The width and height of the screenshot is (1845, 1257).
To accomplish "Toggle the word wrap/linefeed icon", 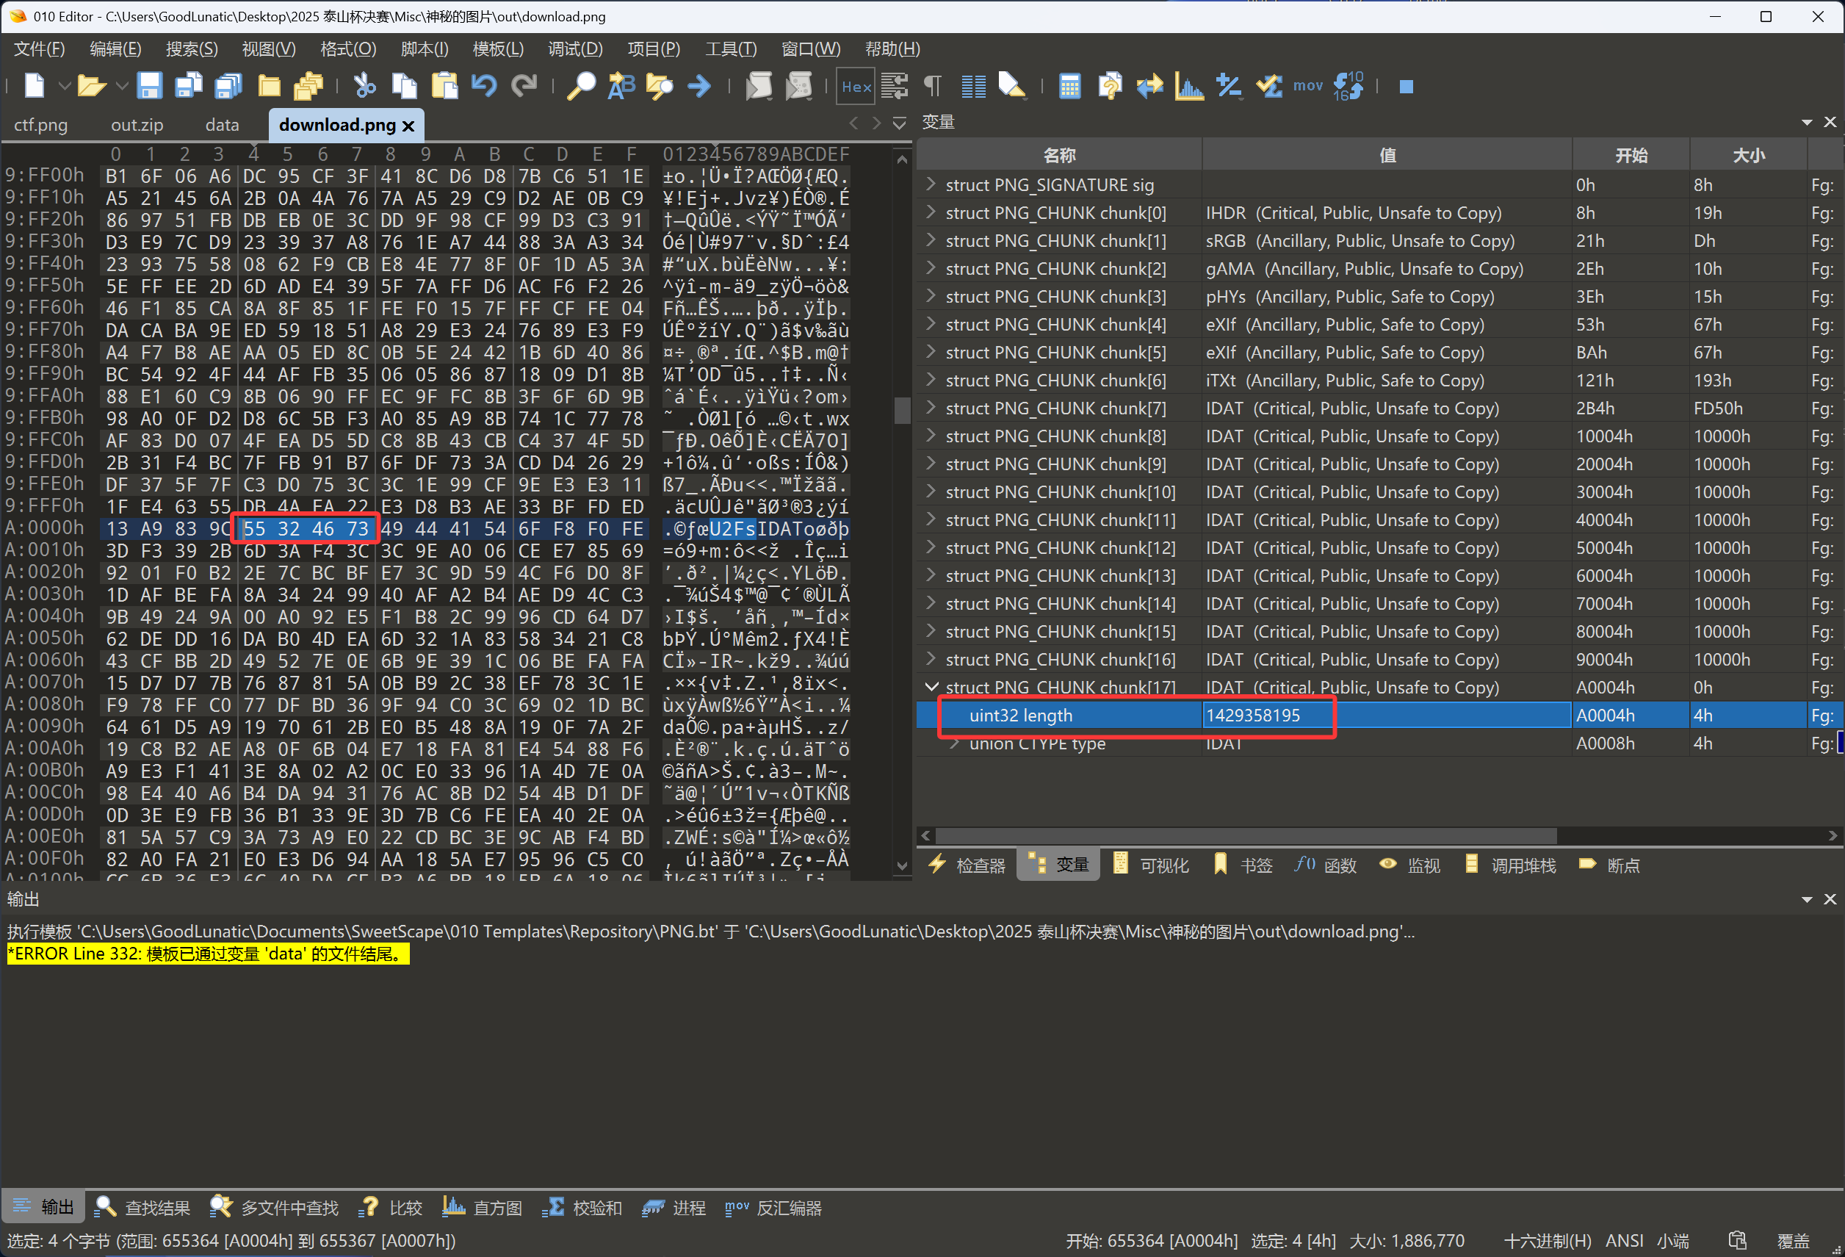I will pos(895,86).
